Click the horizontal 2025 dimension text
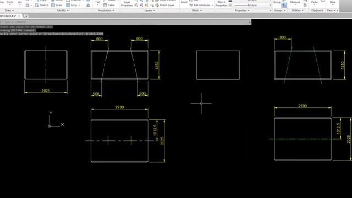Image resolution: width=352 pixels, height=198 pixels. click(46, 91)
